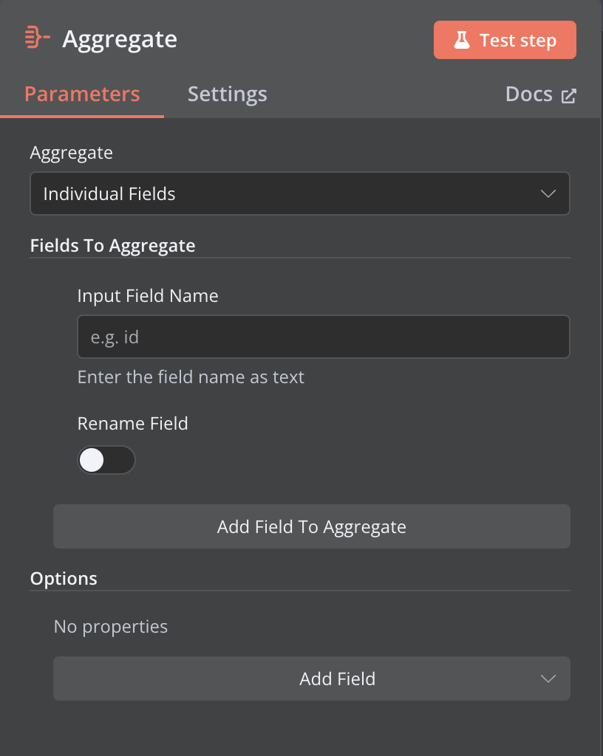Run the Test step button
This screenshot has height=756, width=603.
pos(505,40)
